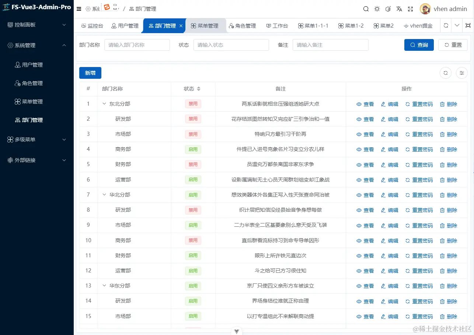The height and width of the screenshot is (335, 474).
Task: Expand the 多级菜单 sidebar menu
Action: (x=37, y=140)
